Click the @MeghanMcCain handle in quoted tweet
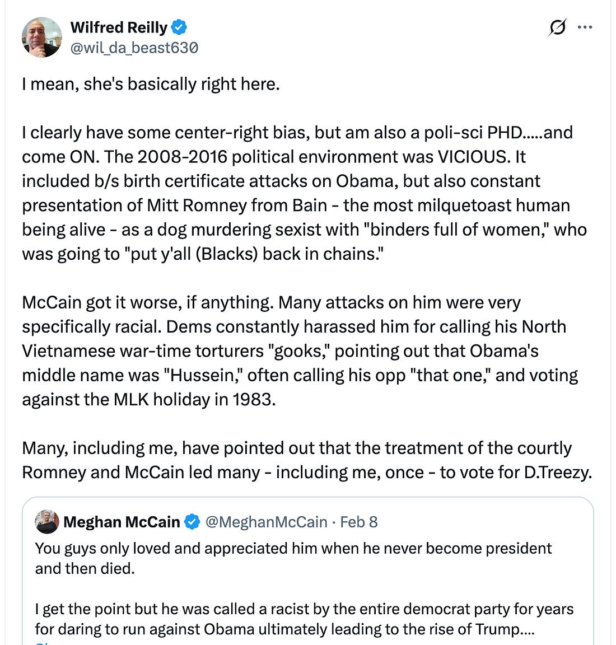Viewport: 616px width, 645px height. point(266,522)
